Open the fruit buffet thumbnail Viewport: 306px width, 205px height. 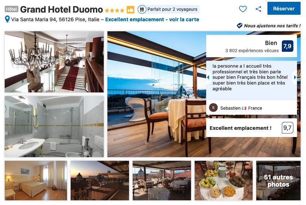point(224,181)
